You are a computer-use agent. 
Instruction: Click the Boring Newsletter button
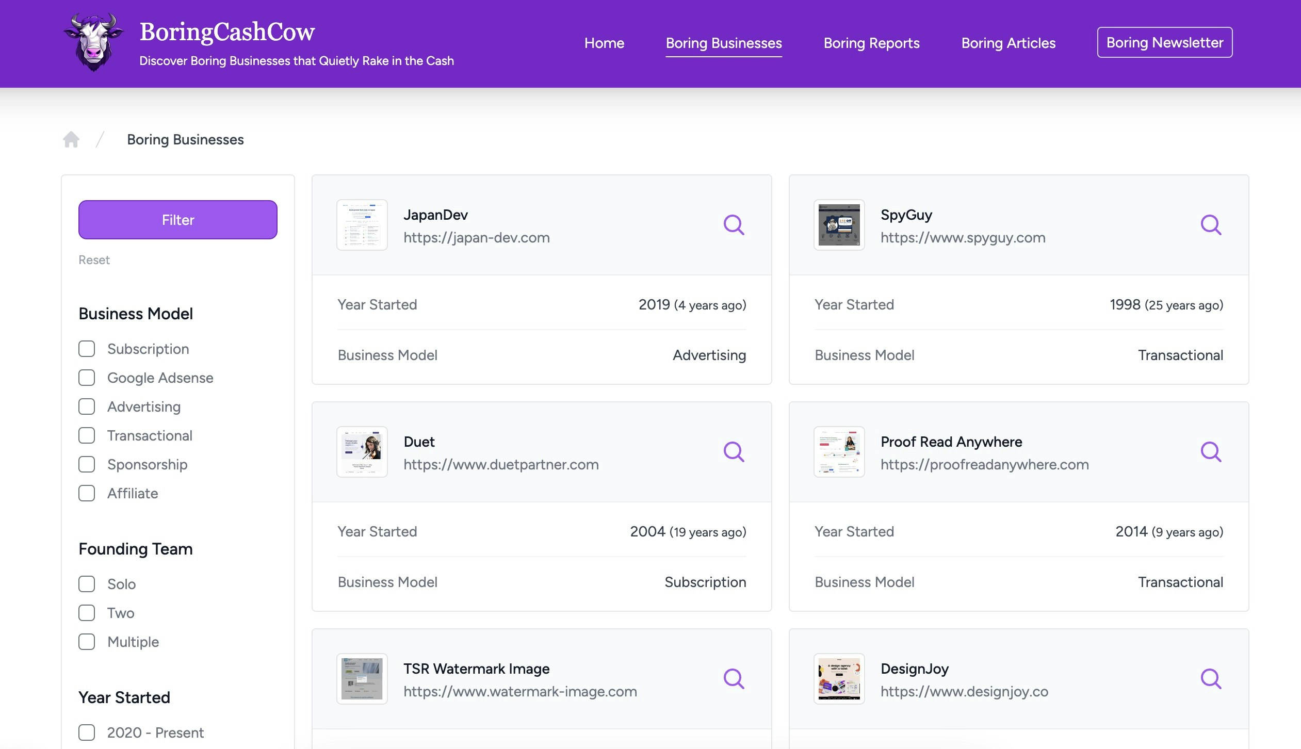1164,42
